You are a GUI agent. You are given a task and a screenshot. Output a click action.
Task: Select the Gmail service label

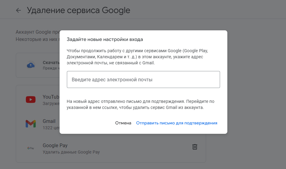pos(49,121)
